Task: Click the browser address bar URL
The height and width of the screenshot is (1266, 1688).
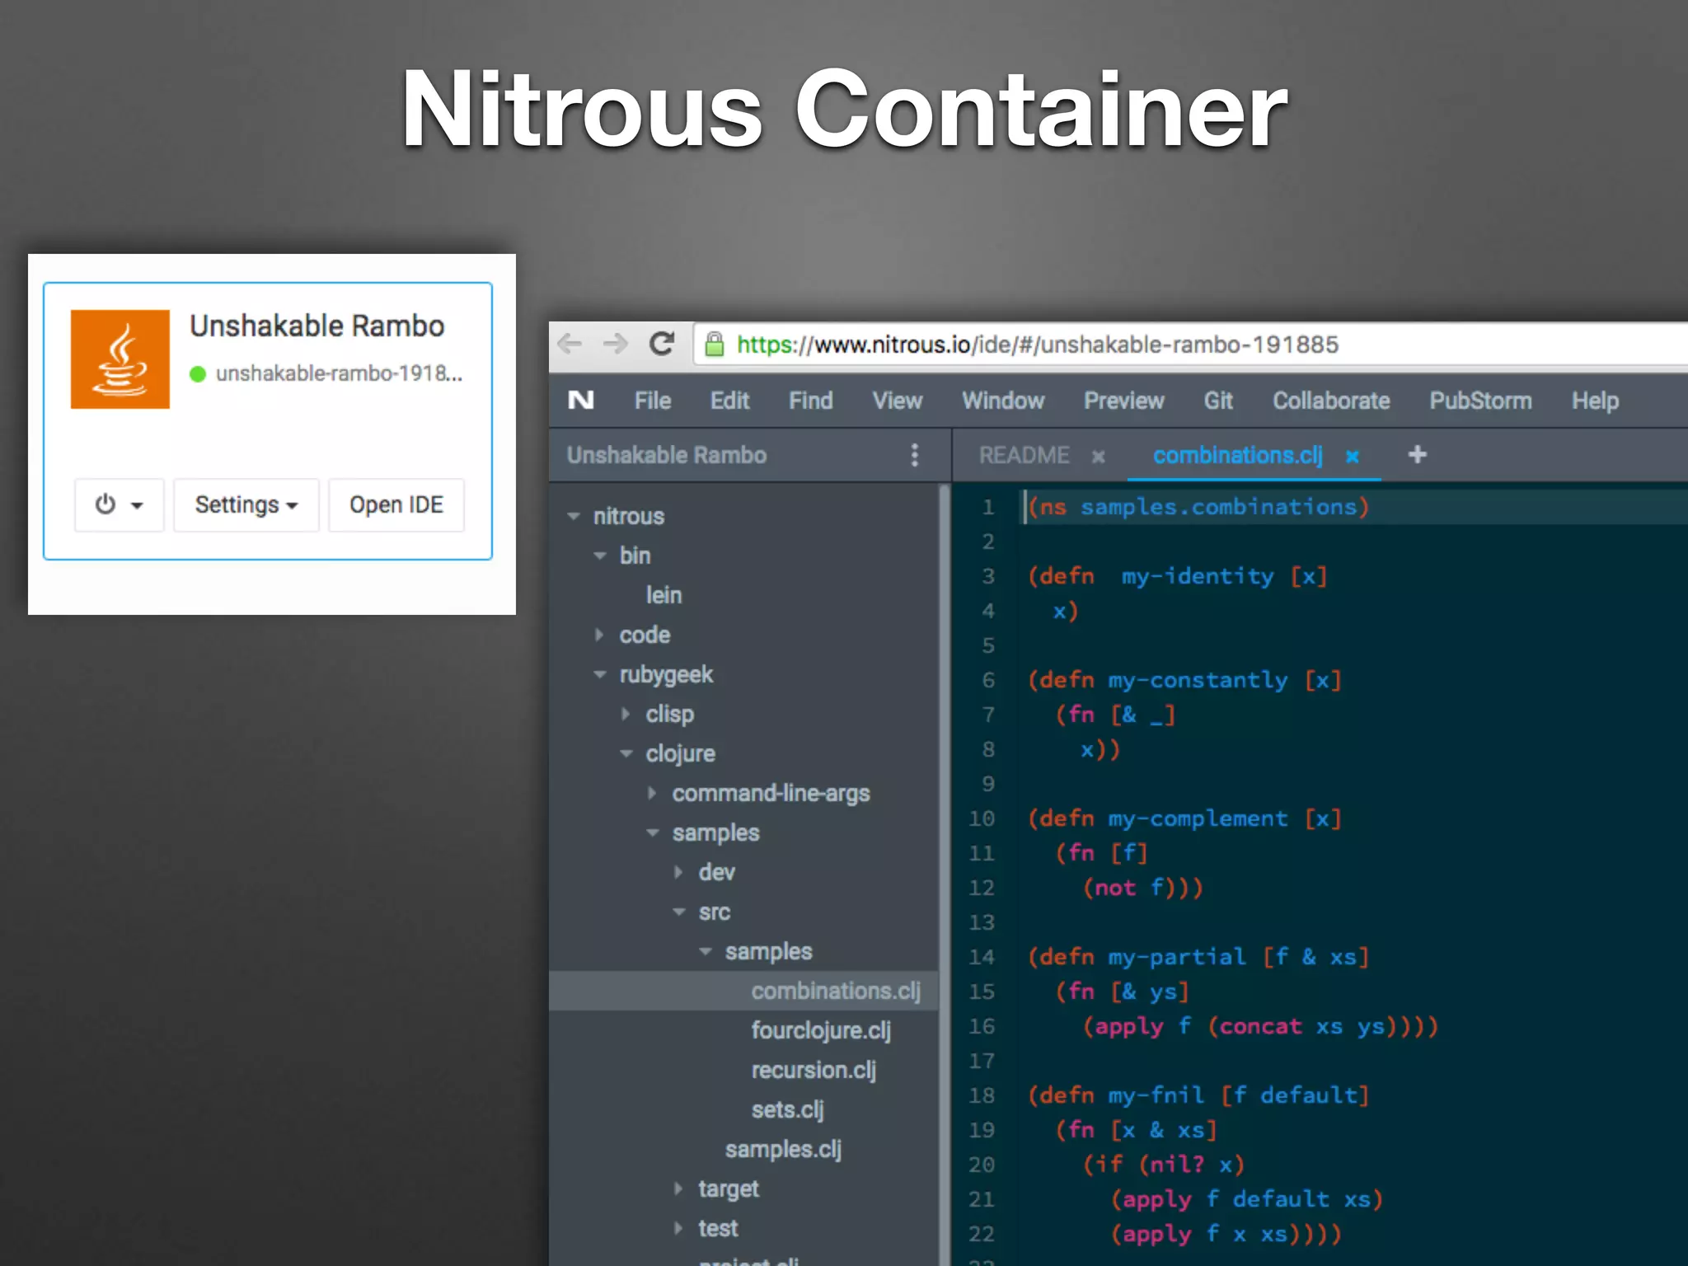Action: [1037, 345]
